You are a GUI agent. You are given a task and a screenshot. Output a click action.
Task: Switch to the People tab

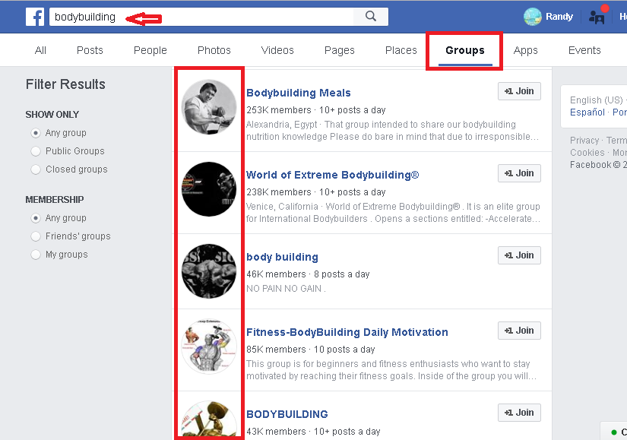(150, 50)
